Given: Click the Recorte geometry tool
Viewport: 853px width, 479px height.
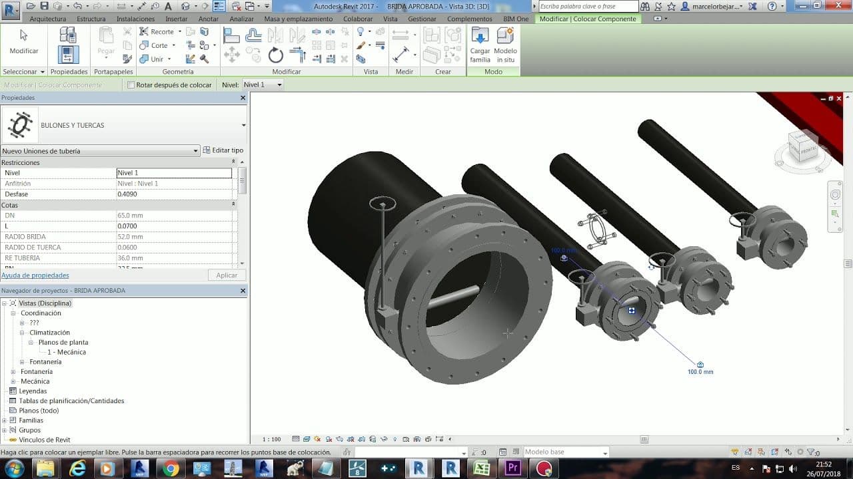Looking at the screenshot, I should [157, 32].
